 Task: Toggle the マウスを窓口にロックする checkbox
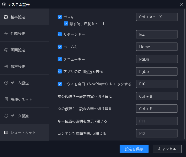(x=60, y=84)
